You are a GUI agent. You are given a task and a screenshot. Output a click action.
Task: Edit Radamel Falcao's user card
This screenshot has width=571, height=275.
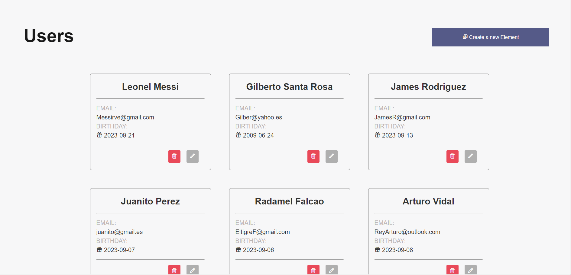(331, 270)
